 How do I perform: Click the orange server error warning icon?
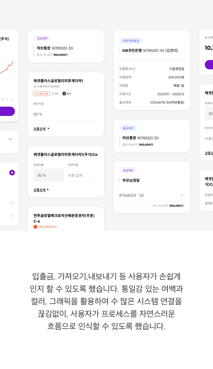pyautogui.click(x=35, y=227)
